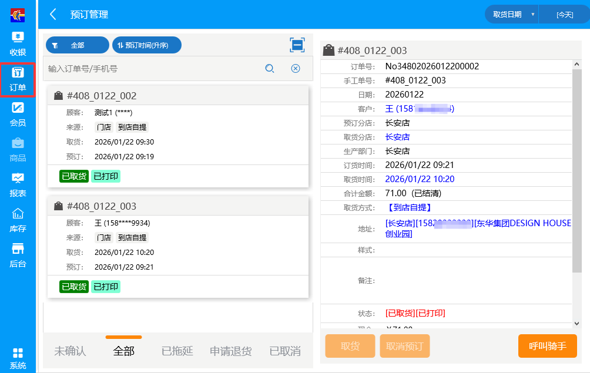Click the 预订管理 page title
Viewport: 590px width, 373px height.
pyautogui.click(x=89, y=15)
